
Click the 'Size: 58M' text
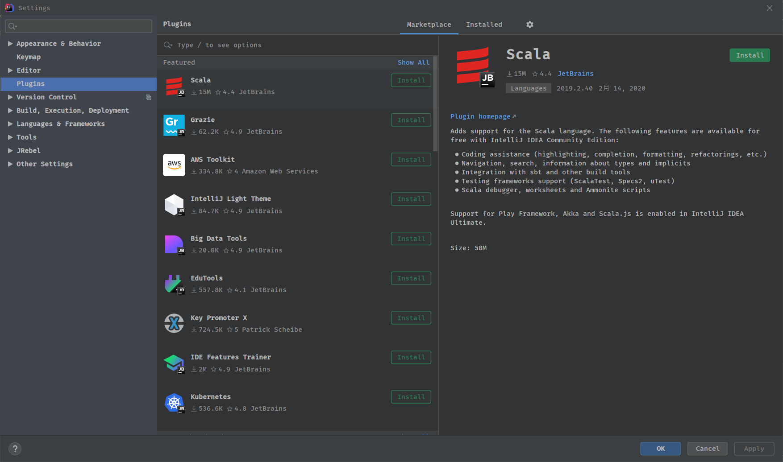[x=468, y=248]
